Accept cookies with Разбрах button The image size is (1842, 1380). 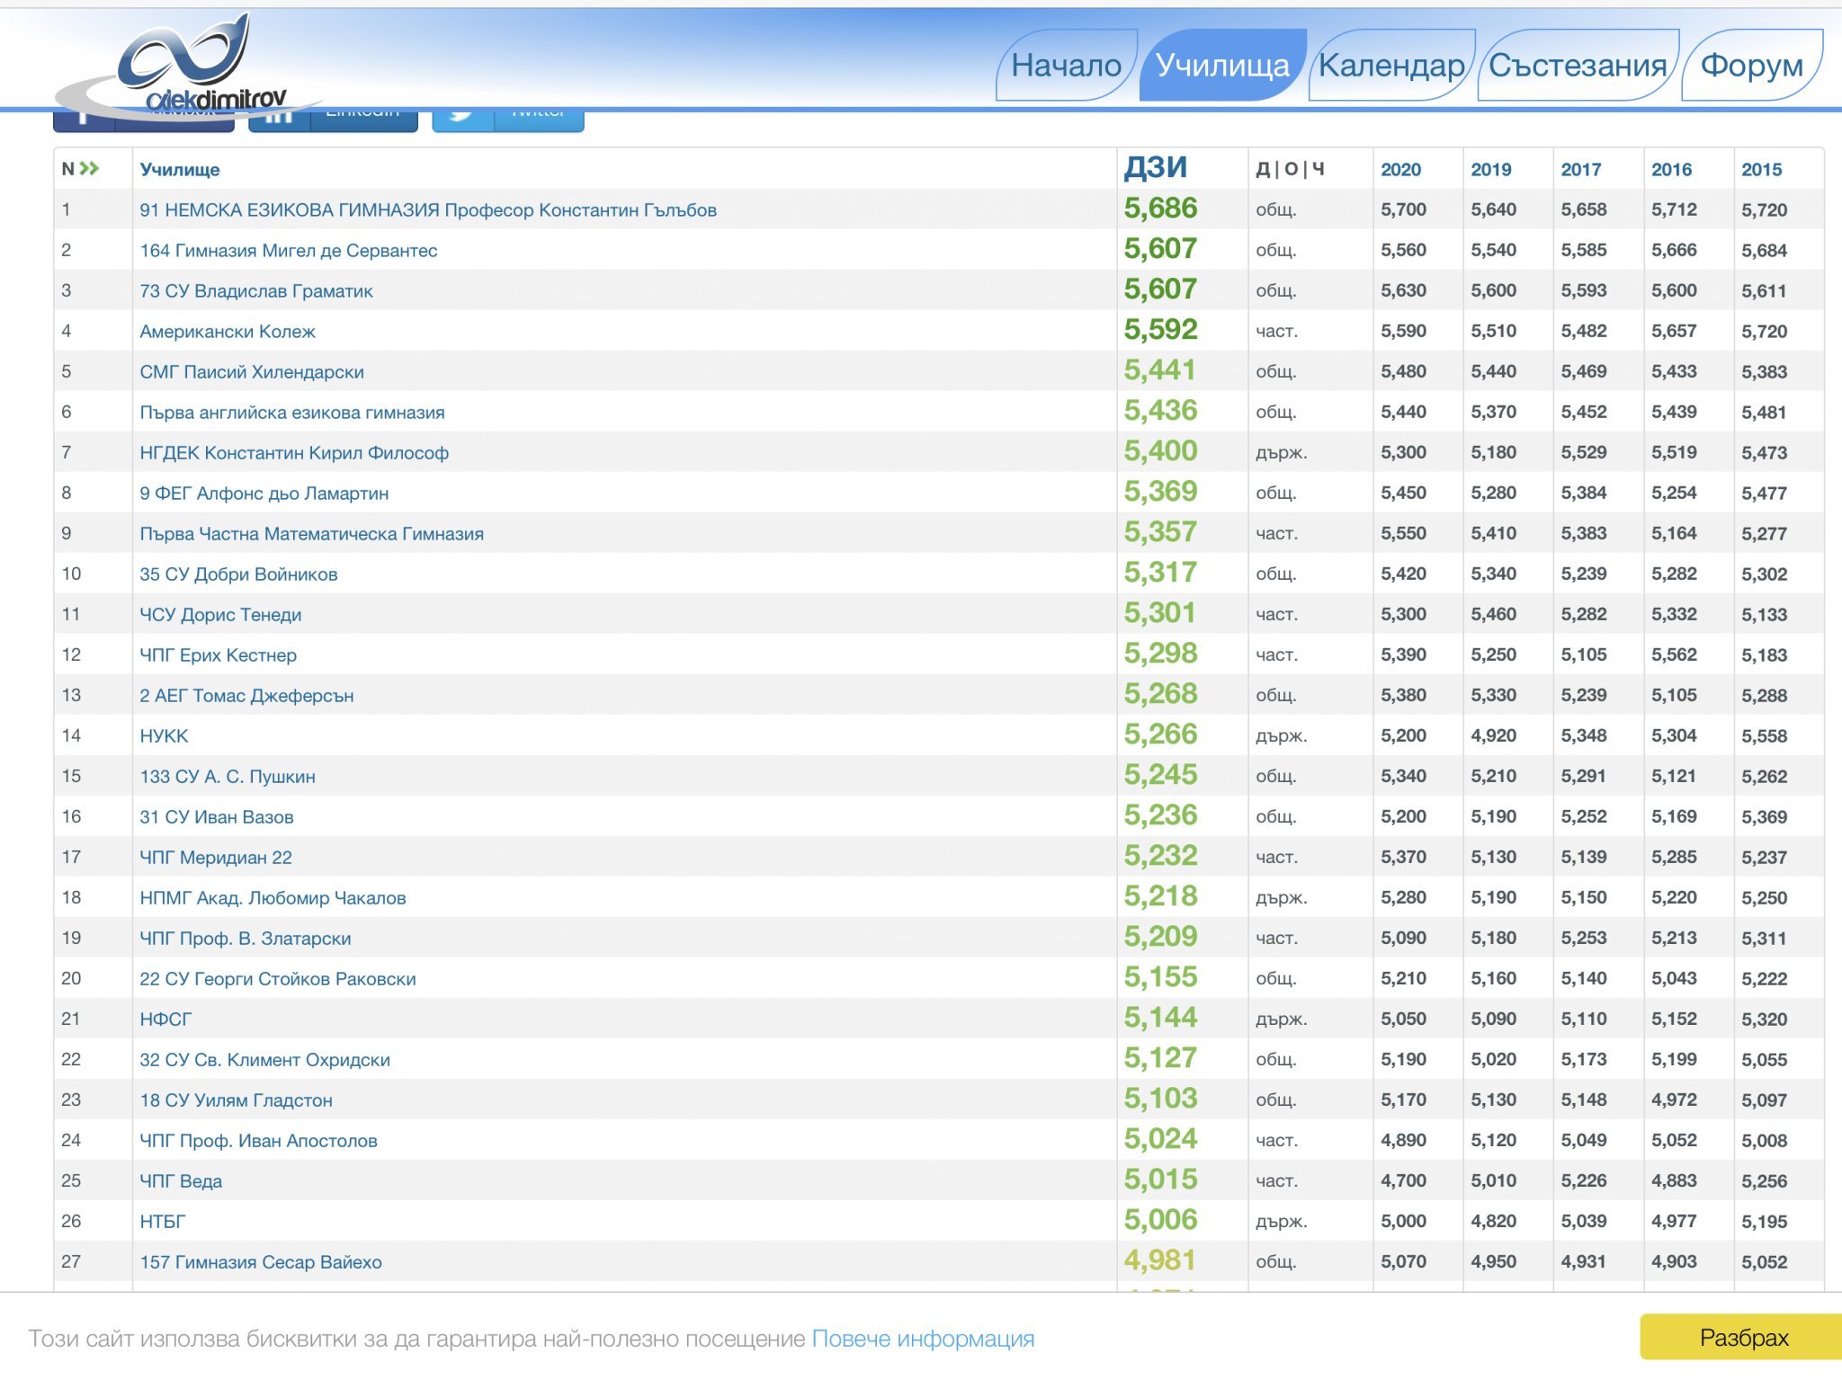tap(1743, 1337)
